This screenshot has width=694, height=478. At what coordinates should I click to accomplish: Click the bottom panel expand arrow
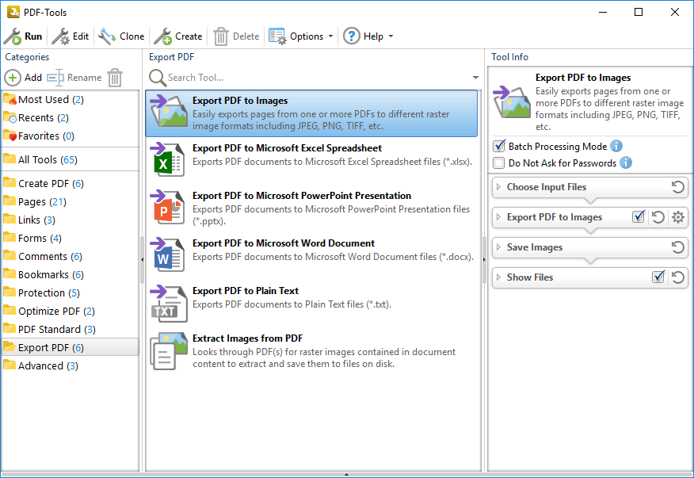point(346,475)
